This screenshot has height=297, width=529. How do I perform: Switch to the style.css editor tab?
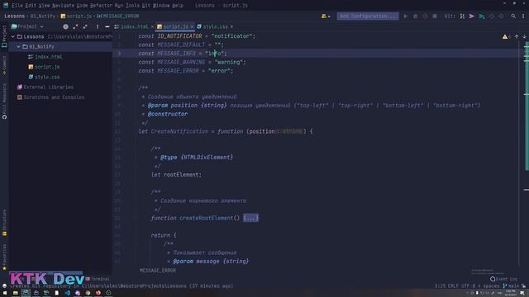click(x=215, y=26)
